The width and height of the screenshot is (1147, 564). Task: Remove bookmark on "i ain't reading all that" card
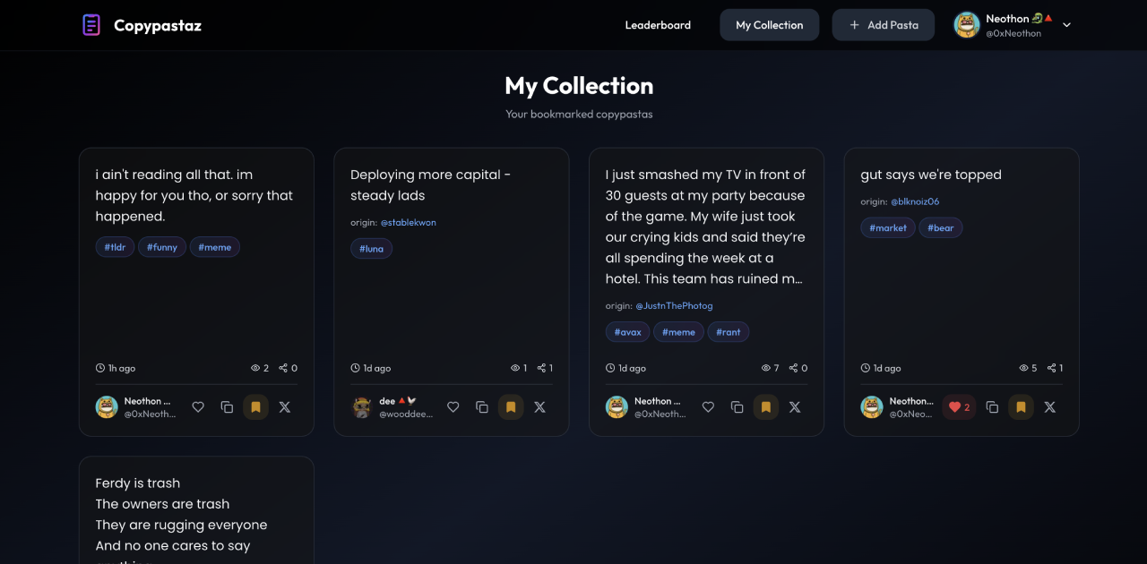pyautogui.click(x=255, y=407)
